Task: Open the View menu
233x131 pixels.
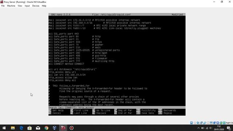Action: click(20, 6)
